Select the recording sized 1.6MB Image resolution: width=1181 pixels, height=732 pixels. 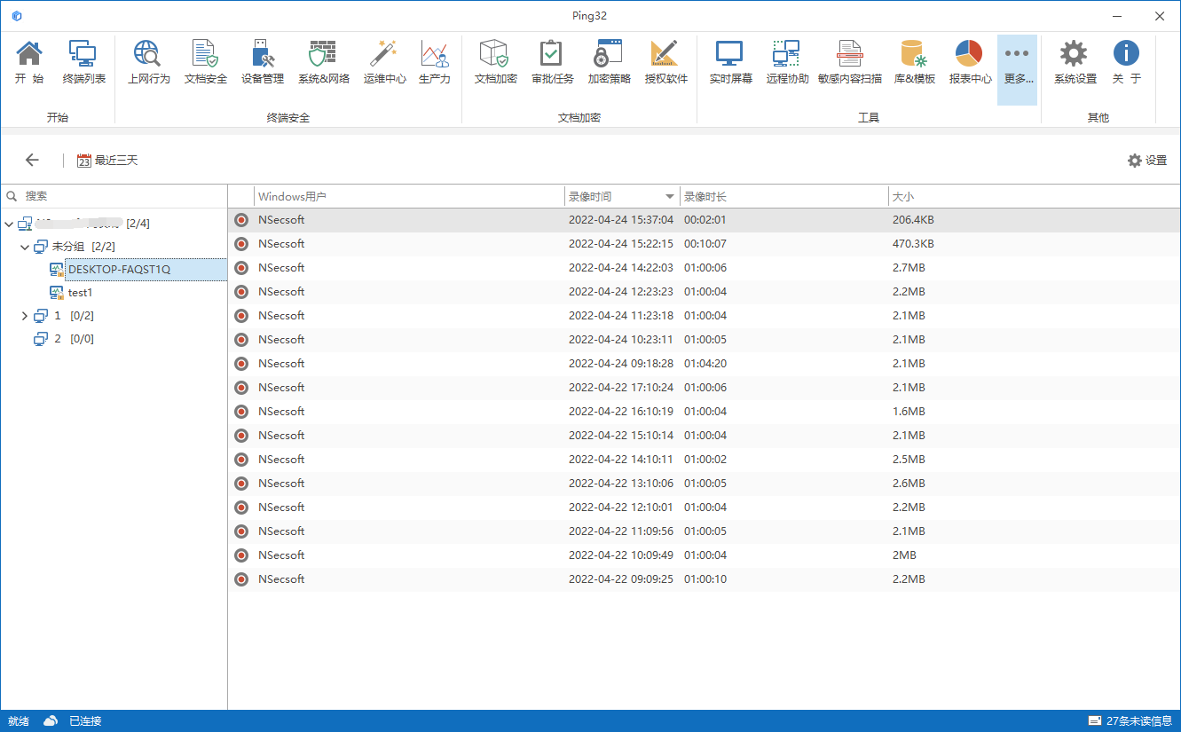705,412
